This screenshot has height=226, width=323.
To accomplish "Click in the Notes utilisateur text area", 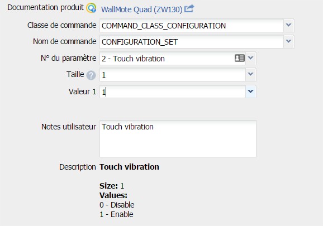I will coord(178,139).
